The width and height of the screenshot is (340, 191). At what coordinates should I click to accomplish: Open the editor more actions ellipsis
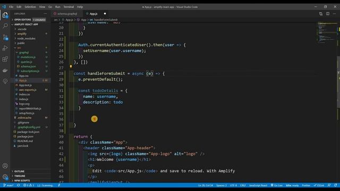point(334,14)
